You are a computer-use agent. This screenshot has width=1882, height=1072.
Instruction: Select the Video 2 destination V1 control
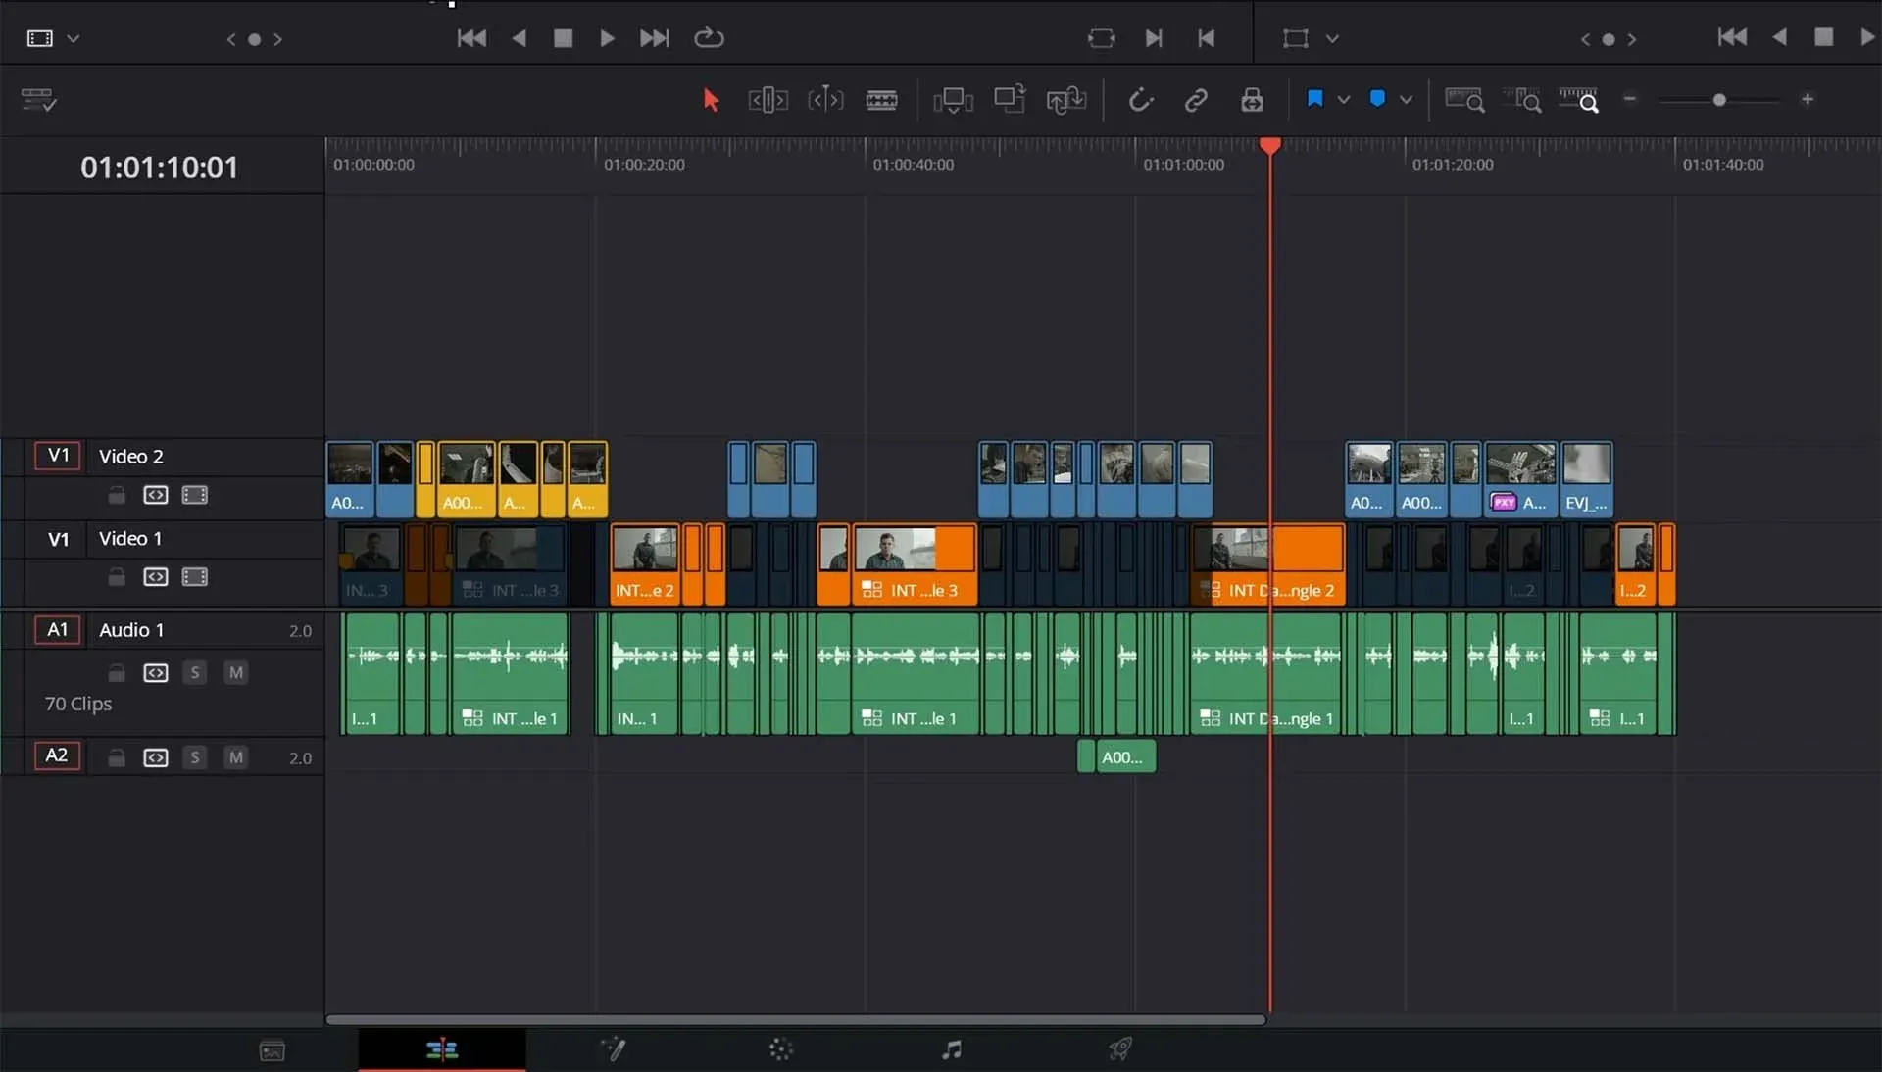click(x=58, y=456)
